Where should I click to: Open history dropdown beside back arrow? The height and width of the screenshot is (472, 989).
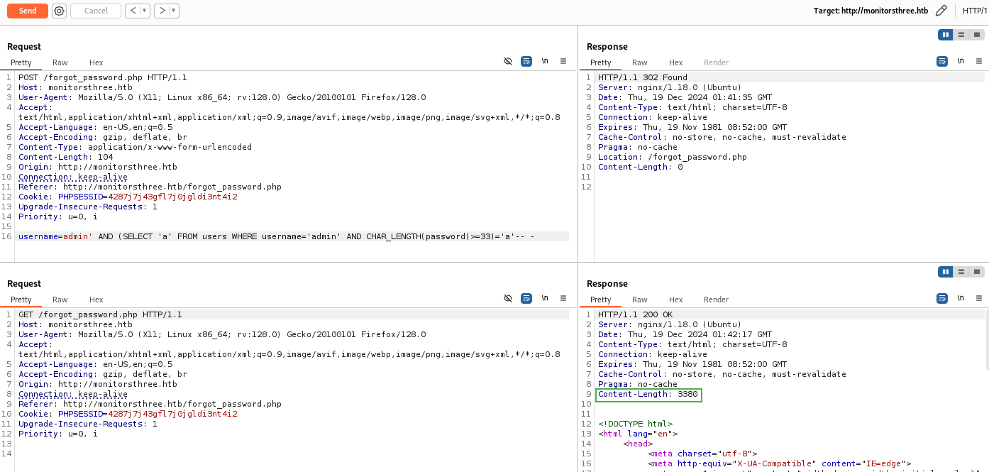pyautogui.click(x=145, y=11)
